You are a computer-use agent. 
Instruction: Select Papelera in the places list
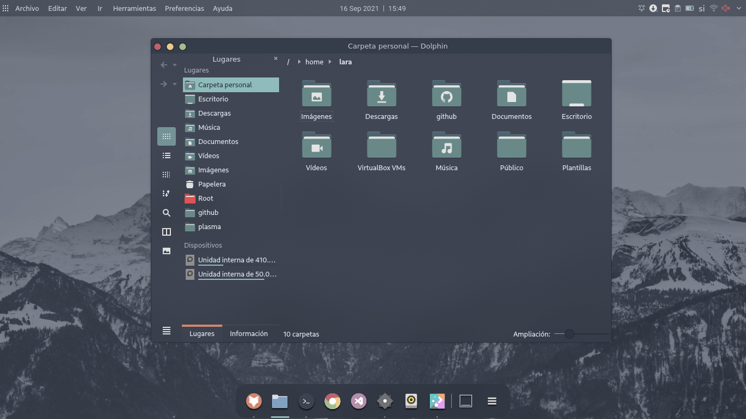(x=211, y=184)
